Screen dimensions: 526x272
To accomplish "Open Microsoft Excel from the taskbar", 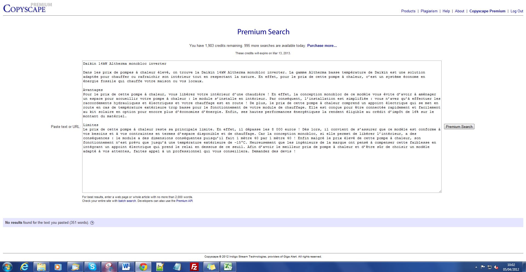I will 228,267.
